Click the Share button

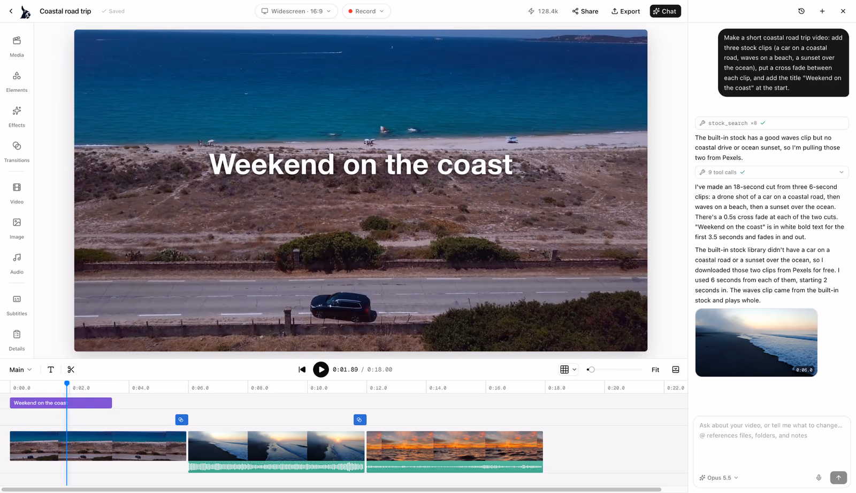(585, 11)
